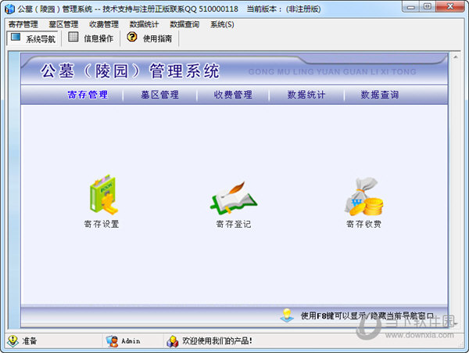Click the F8 navigation hint text

click(x=367, y=315)
